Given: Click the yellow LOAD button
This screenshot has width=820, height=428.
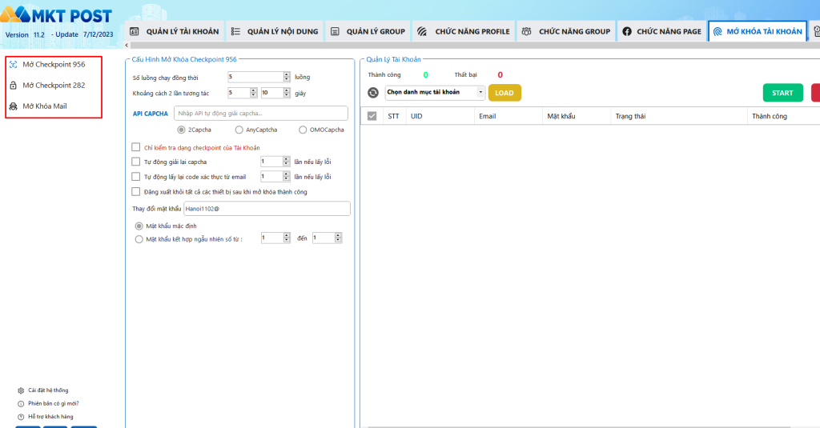Looking at the screenshot, I should [504, 93].
